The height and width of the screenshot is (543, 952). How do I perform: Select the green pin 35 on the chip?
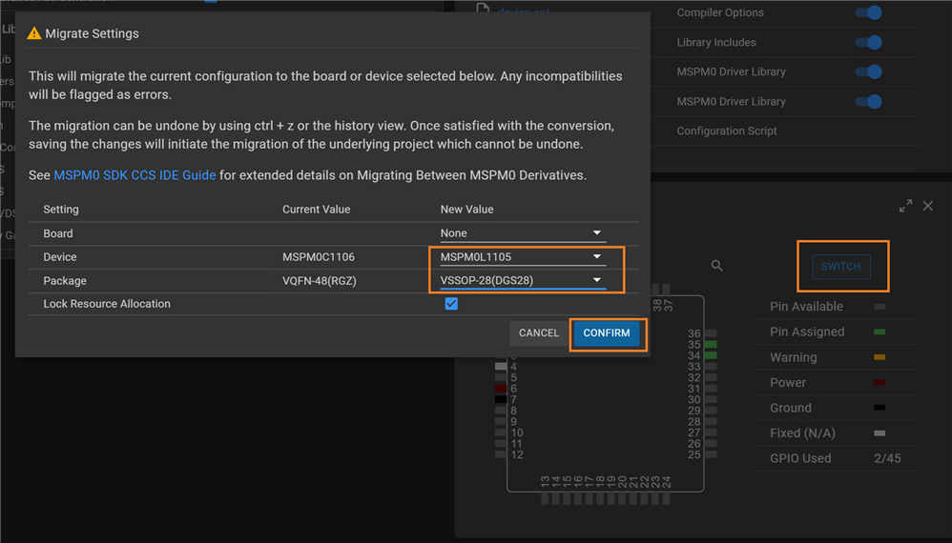coord(711,344)
